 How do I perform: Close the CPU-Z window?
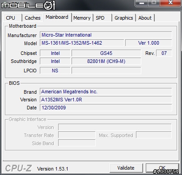pyautogui.click(x=170, y=3)
